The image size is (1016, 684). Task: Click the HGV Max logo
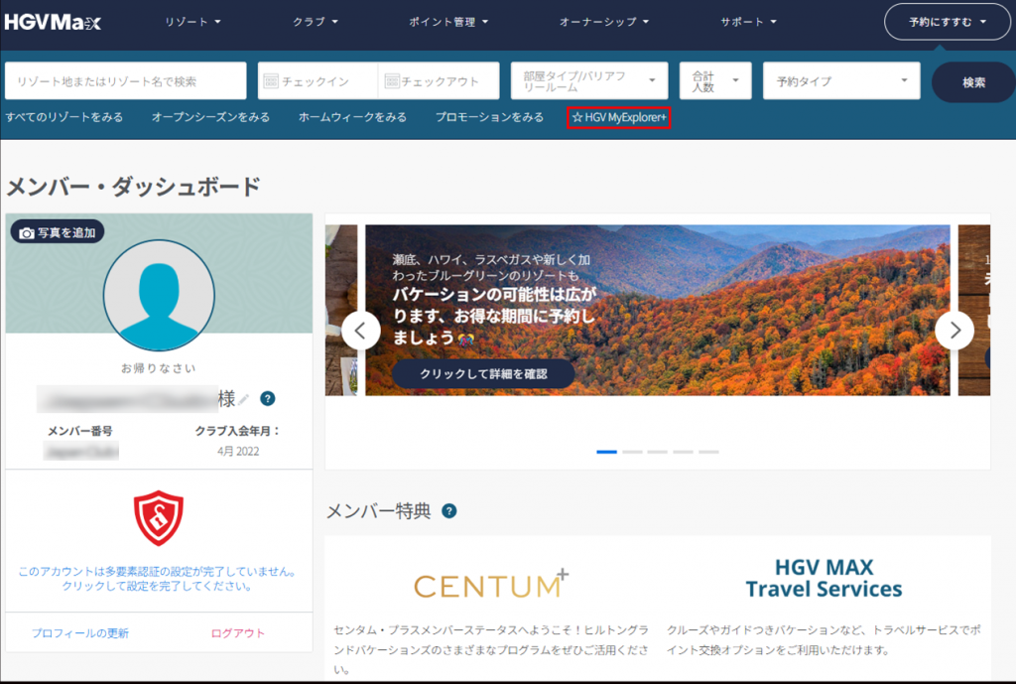tap(53, 22)
